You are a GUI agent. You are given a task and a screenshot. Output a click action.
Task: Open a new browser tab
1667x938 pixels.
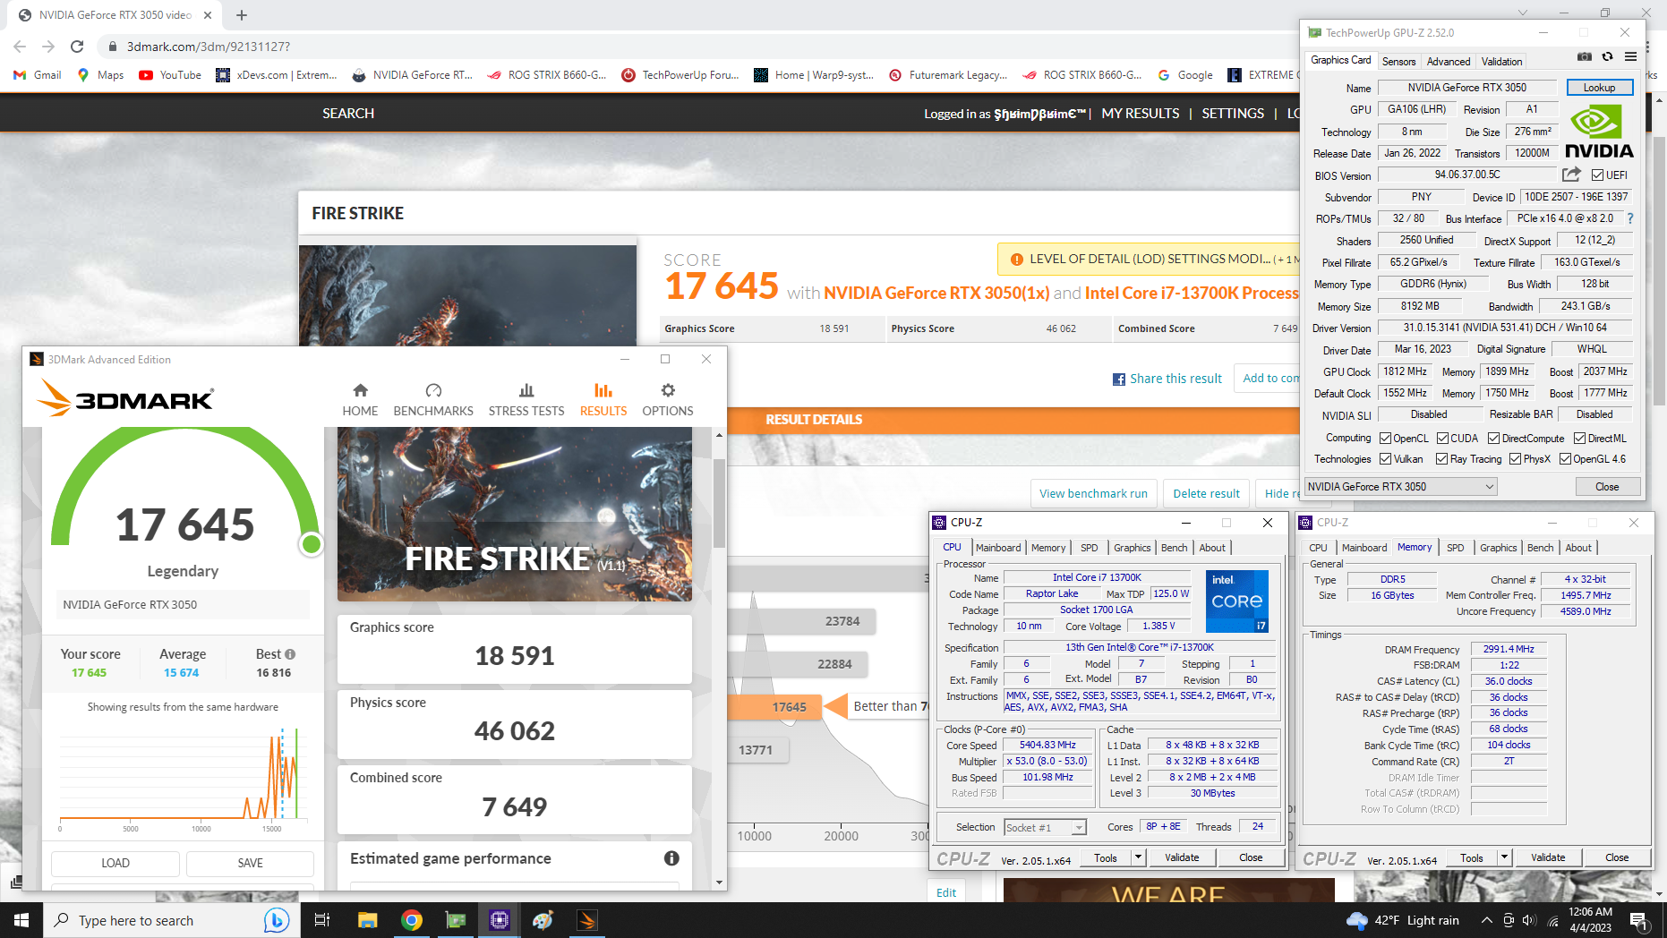click(x=242, y=15)
